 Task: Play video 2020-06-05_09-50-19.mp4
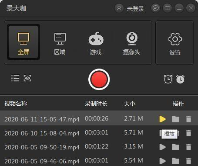[162, 147]
